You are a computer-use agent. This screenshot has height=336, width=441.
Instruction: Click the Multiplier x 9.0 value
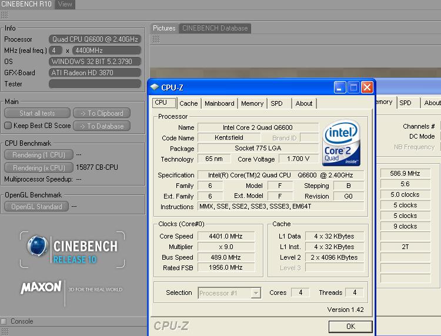coord(226,247)
